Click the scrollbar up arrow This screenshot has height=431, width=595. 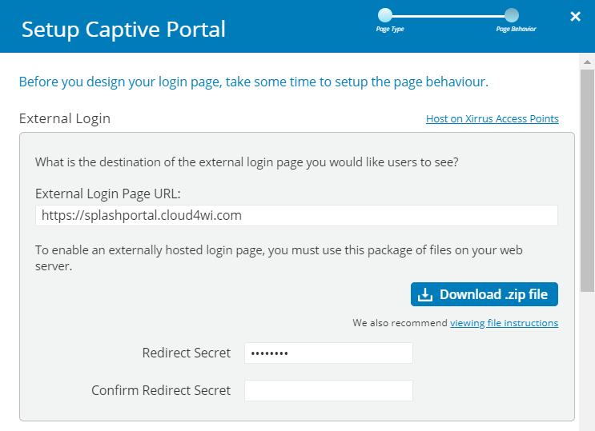pyautogui.click(x=587, y=62)
